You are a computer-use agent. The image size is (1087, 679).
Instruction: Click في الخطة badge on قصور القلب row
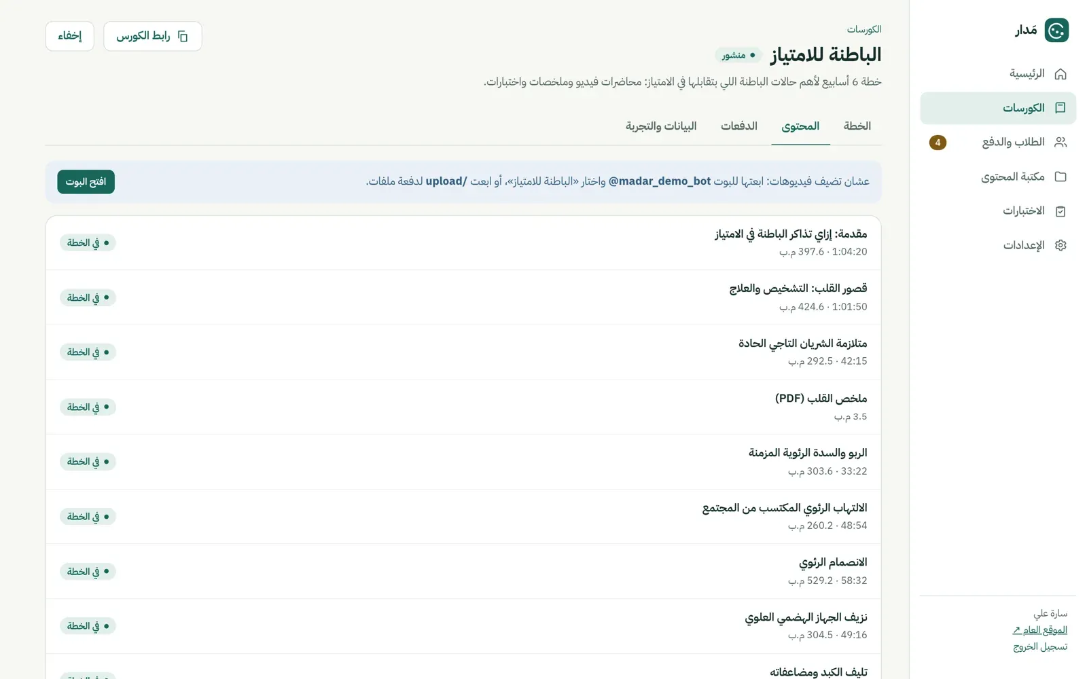[x=88, y=298]
